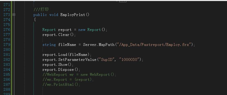The height and width of the screenshot is (95, 227).
Task: Click the 'public' keyword
Action: (40, 15)
